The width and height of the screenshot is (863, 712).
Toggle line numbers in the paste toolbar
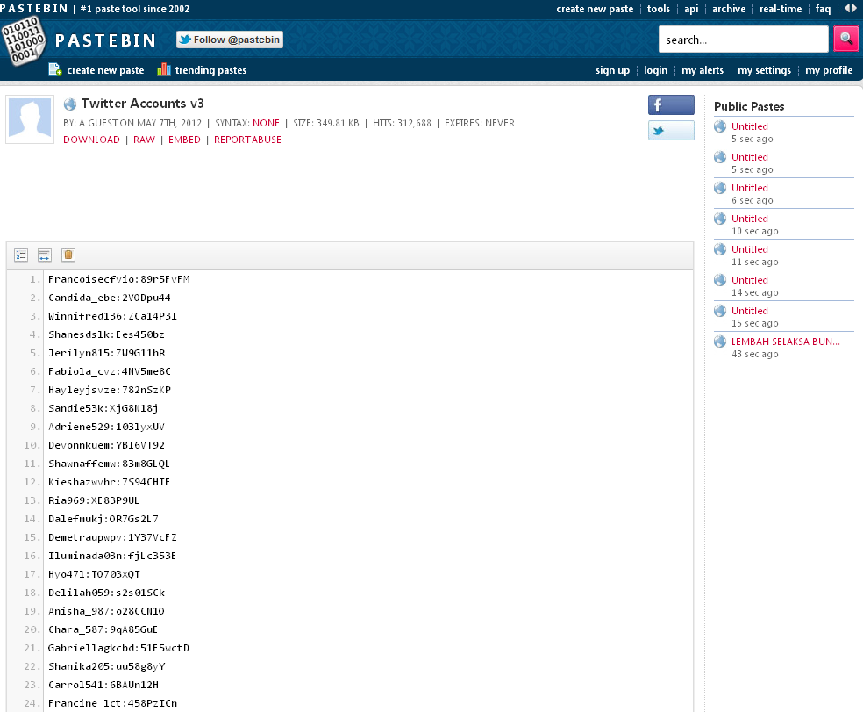click(21, 255)
